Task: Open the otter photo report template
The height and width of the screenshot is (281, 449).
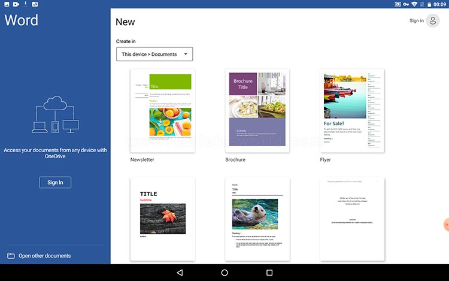Action: [x=257, y=219]
